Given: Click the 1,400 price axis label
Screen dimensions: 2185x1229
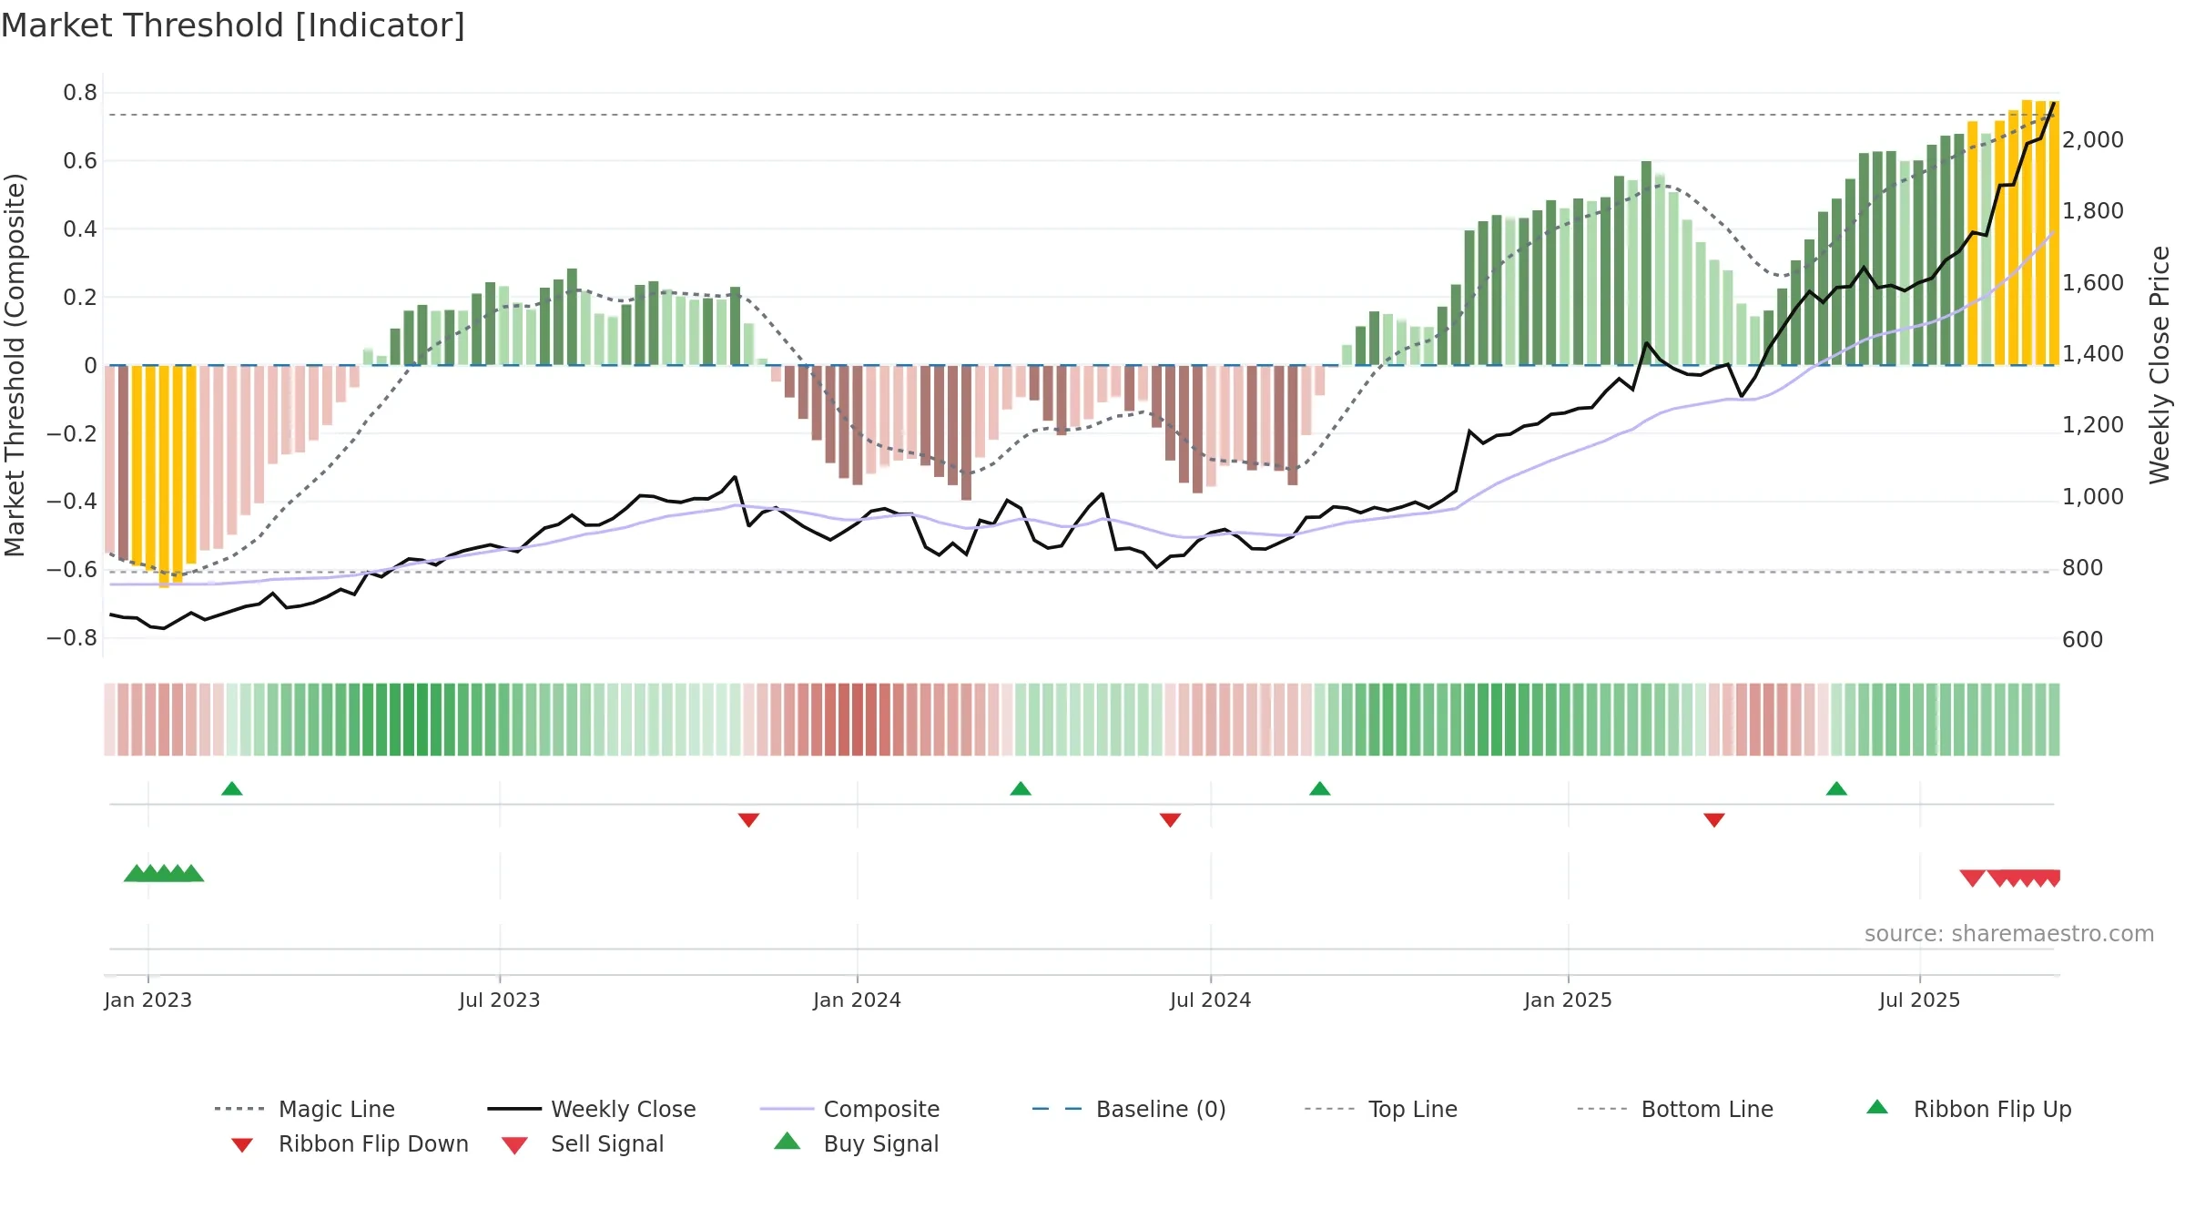Looking at the screenshot, I should pos(2092,354).
